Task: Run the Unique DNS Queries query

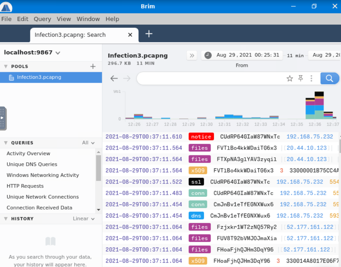Action: point(32,164)
